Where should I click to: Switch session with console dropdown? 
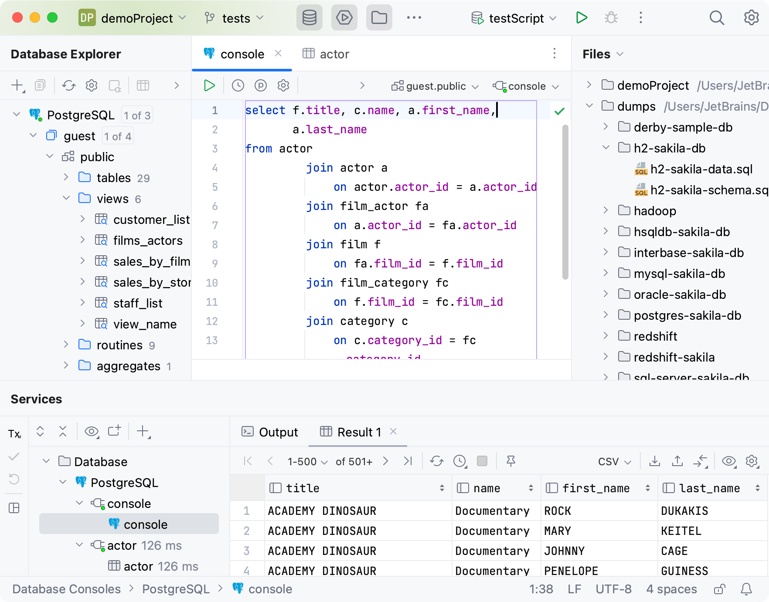[x=526, y=86]
